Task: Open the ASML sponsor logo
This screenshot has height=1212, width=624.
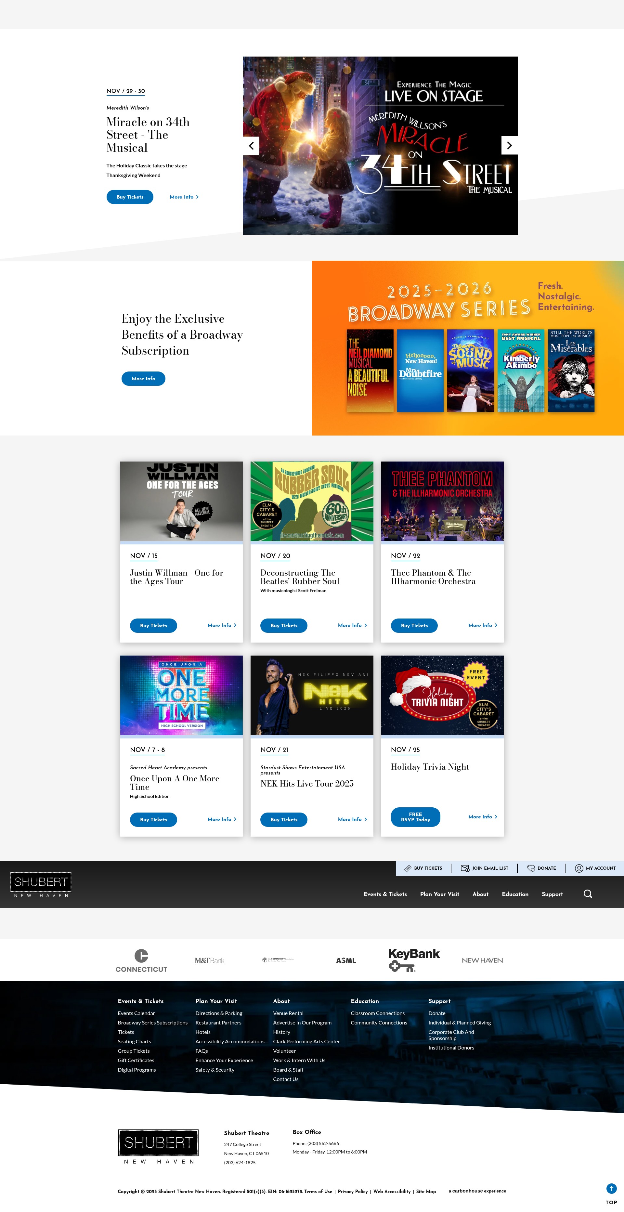Action: click(x=346, y=960)
